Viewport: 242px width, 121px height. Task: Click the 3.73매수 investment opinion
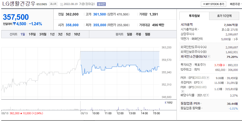[220, 65]
